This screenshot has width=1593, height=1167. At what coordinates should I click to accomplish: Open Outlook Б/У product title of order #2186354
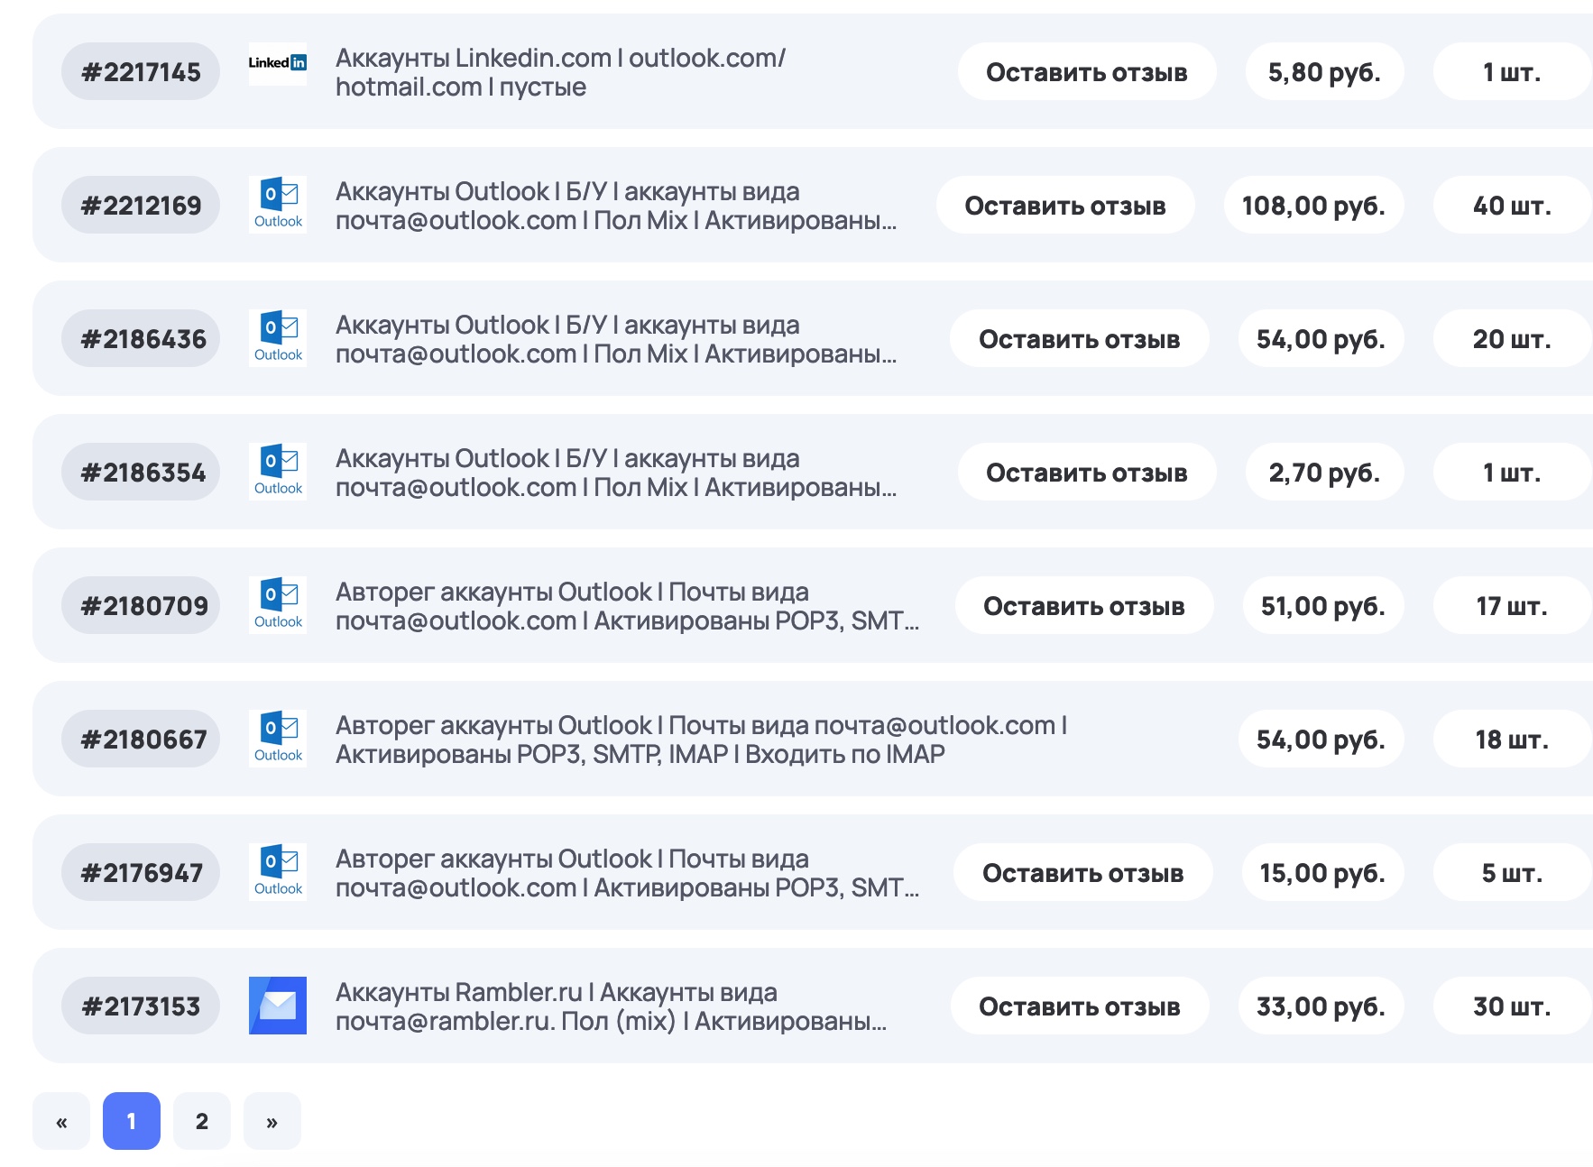(x=616, y=473)
